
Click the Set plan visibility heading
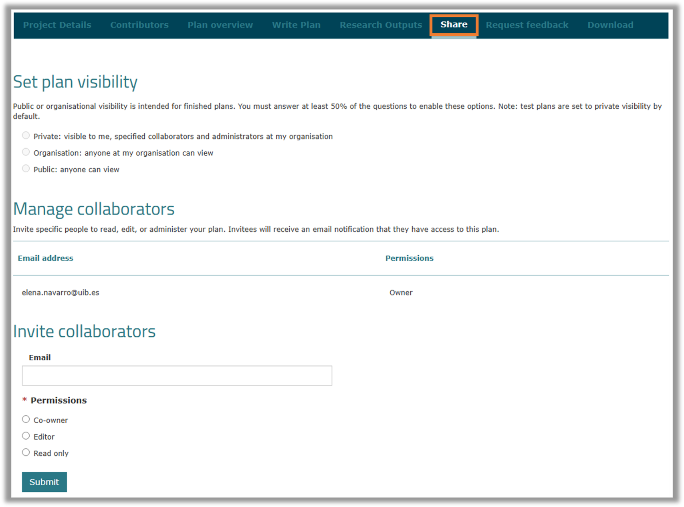click(75, 82)
